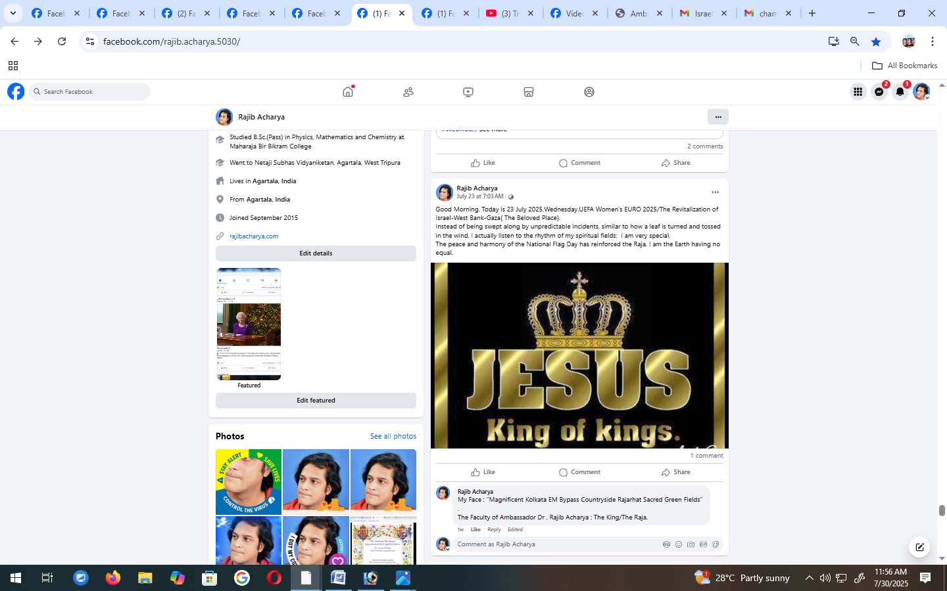Open All Bookmarks folder
The image size is (947, 591).
[x=905, y=66]
